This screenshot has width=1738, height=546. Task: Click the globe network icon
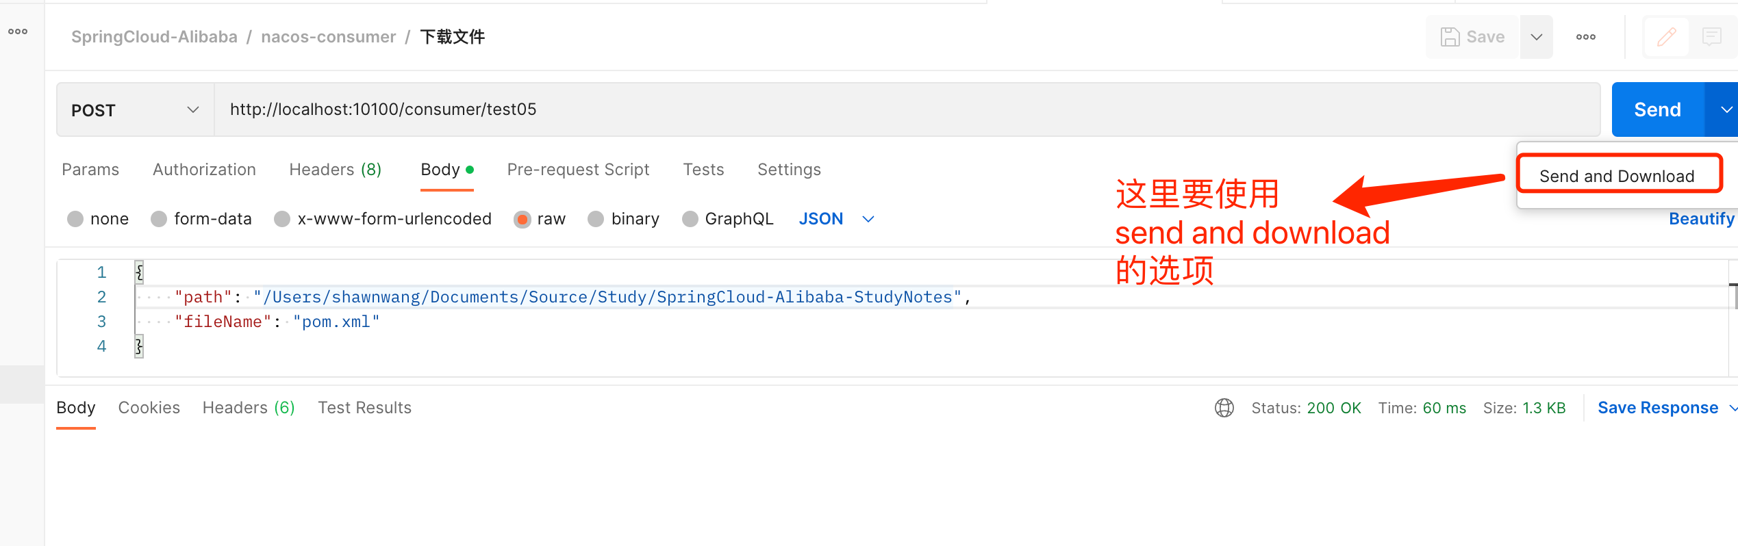tap(1224, 408)
